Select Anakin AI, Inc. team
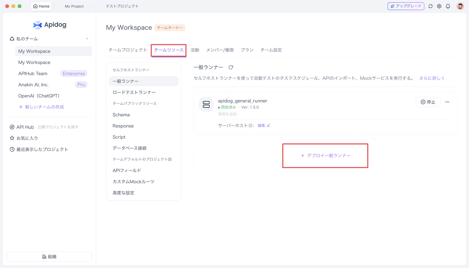Viewport: 469px width, 268px height. coord(33,85)
